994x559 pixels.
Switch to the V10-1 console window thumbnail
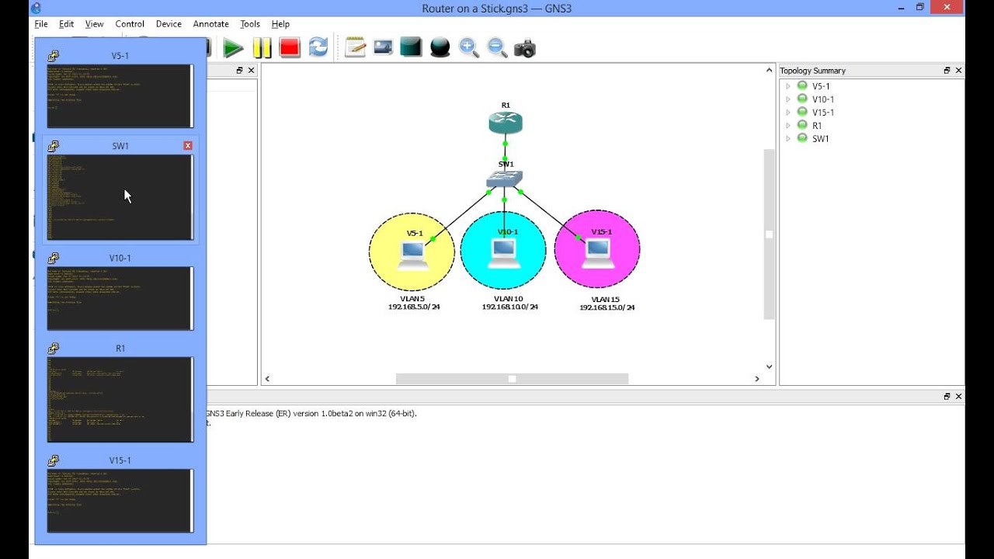[x=120, y=298]
